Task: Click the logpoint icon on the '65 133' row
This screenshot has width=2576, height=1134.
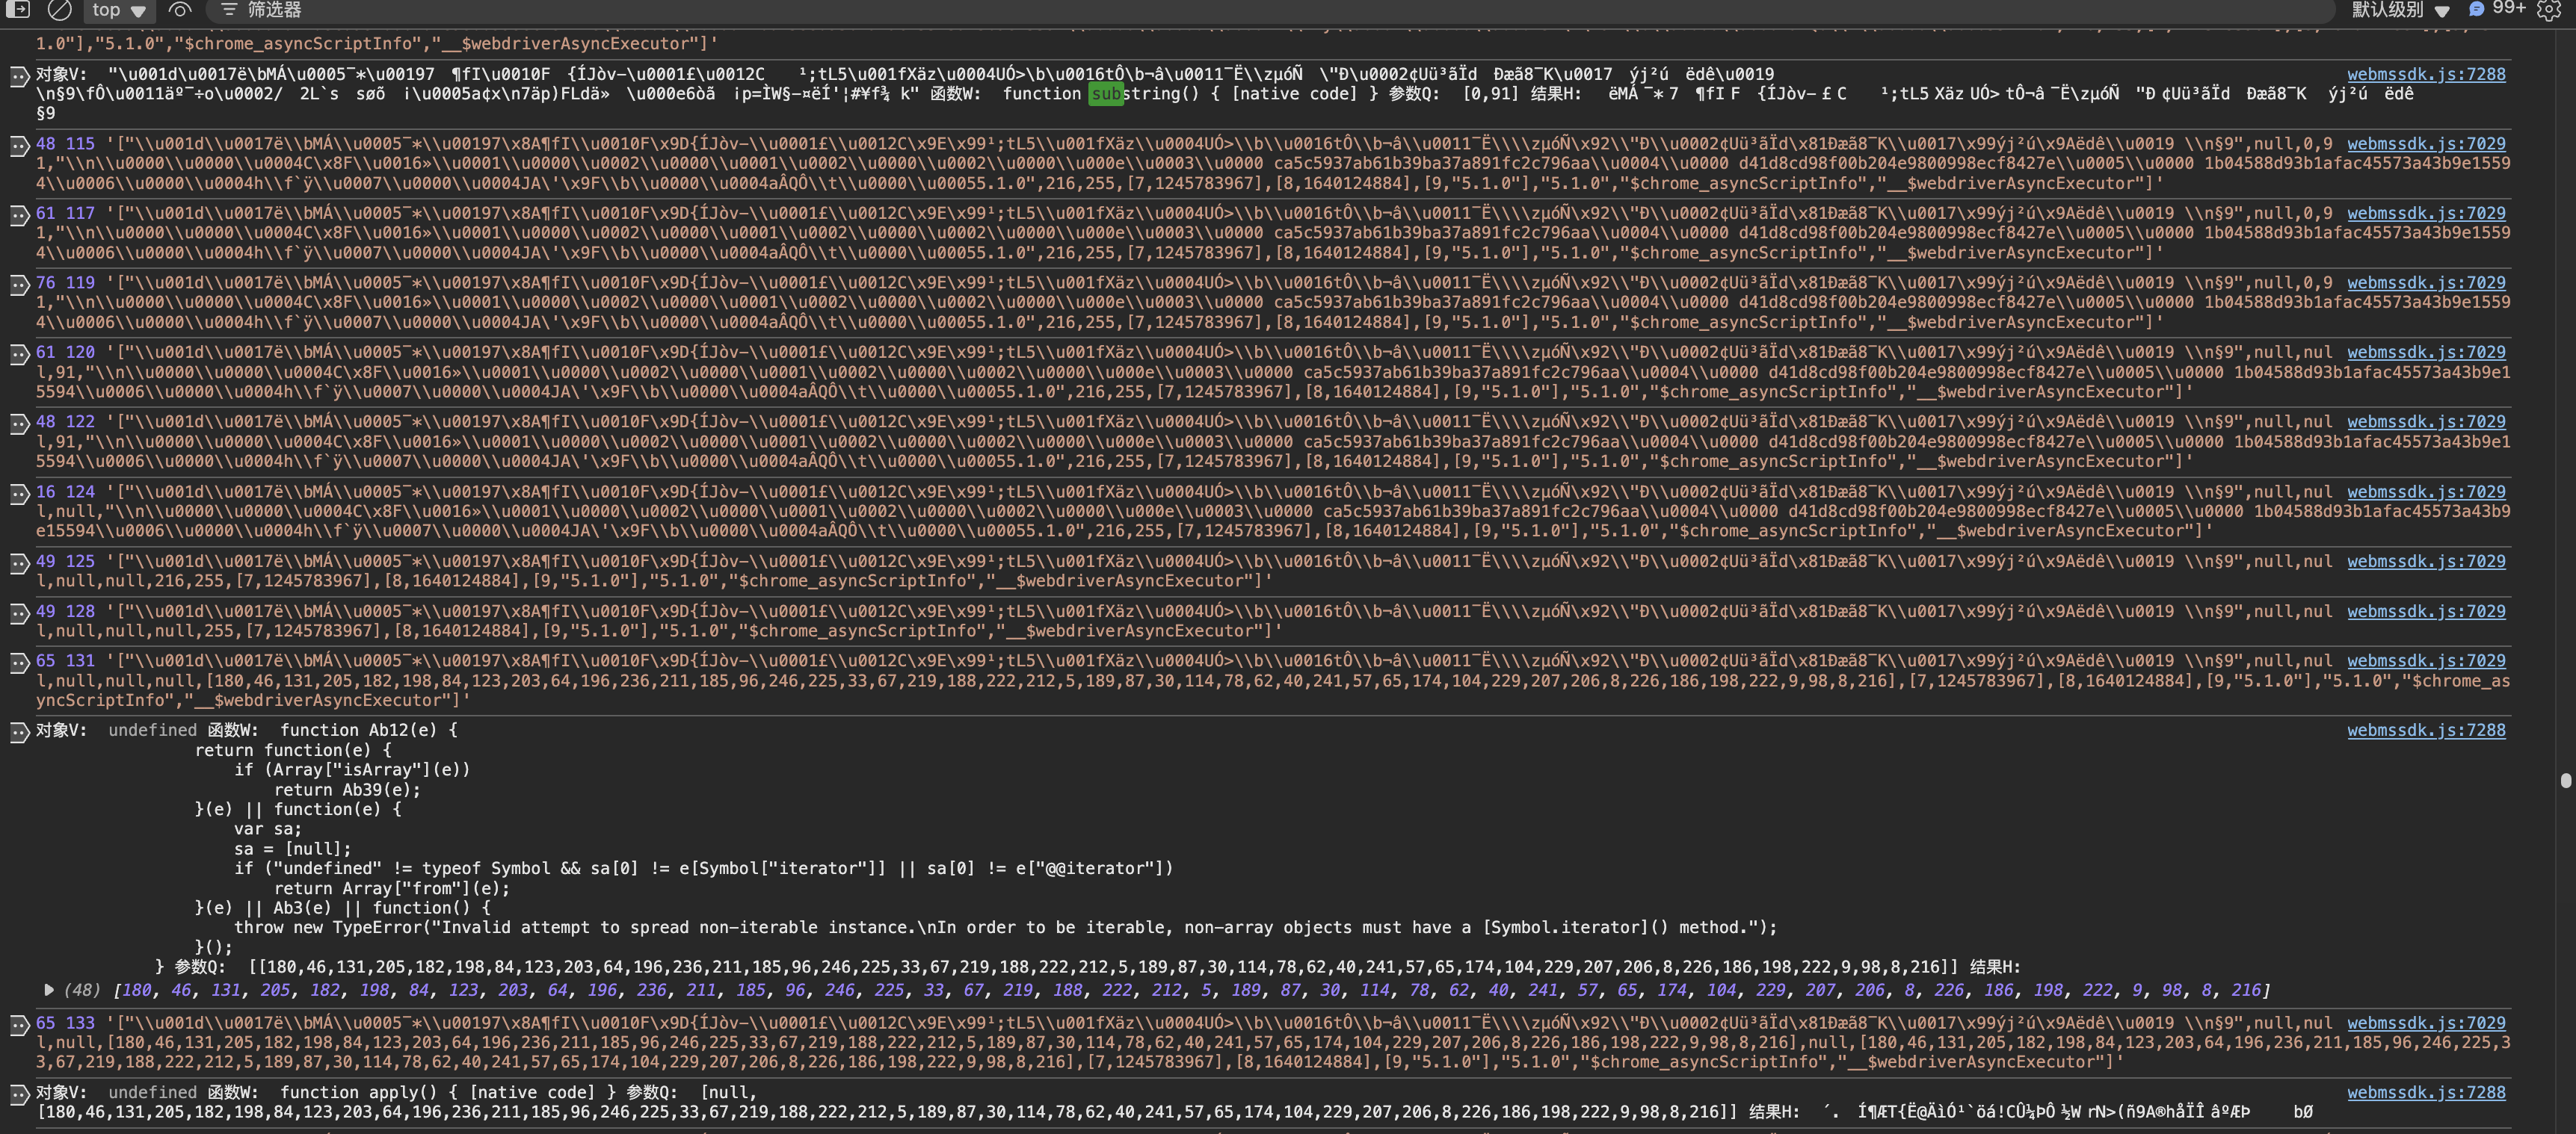Action: [19, 1025]
